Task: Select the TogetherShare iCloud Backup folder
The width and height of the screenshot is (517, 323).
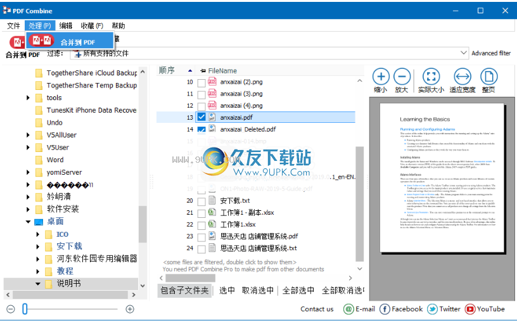Action: (x=92, y=73)
